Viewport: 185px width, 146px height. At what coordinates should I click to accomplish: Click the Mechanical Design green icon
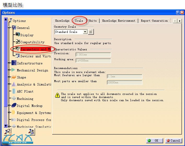(x=14, y=70)
